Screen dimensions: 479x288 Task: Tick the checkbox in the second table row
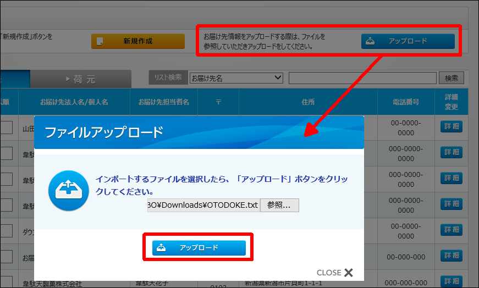click(6, 153)
